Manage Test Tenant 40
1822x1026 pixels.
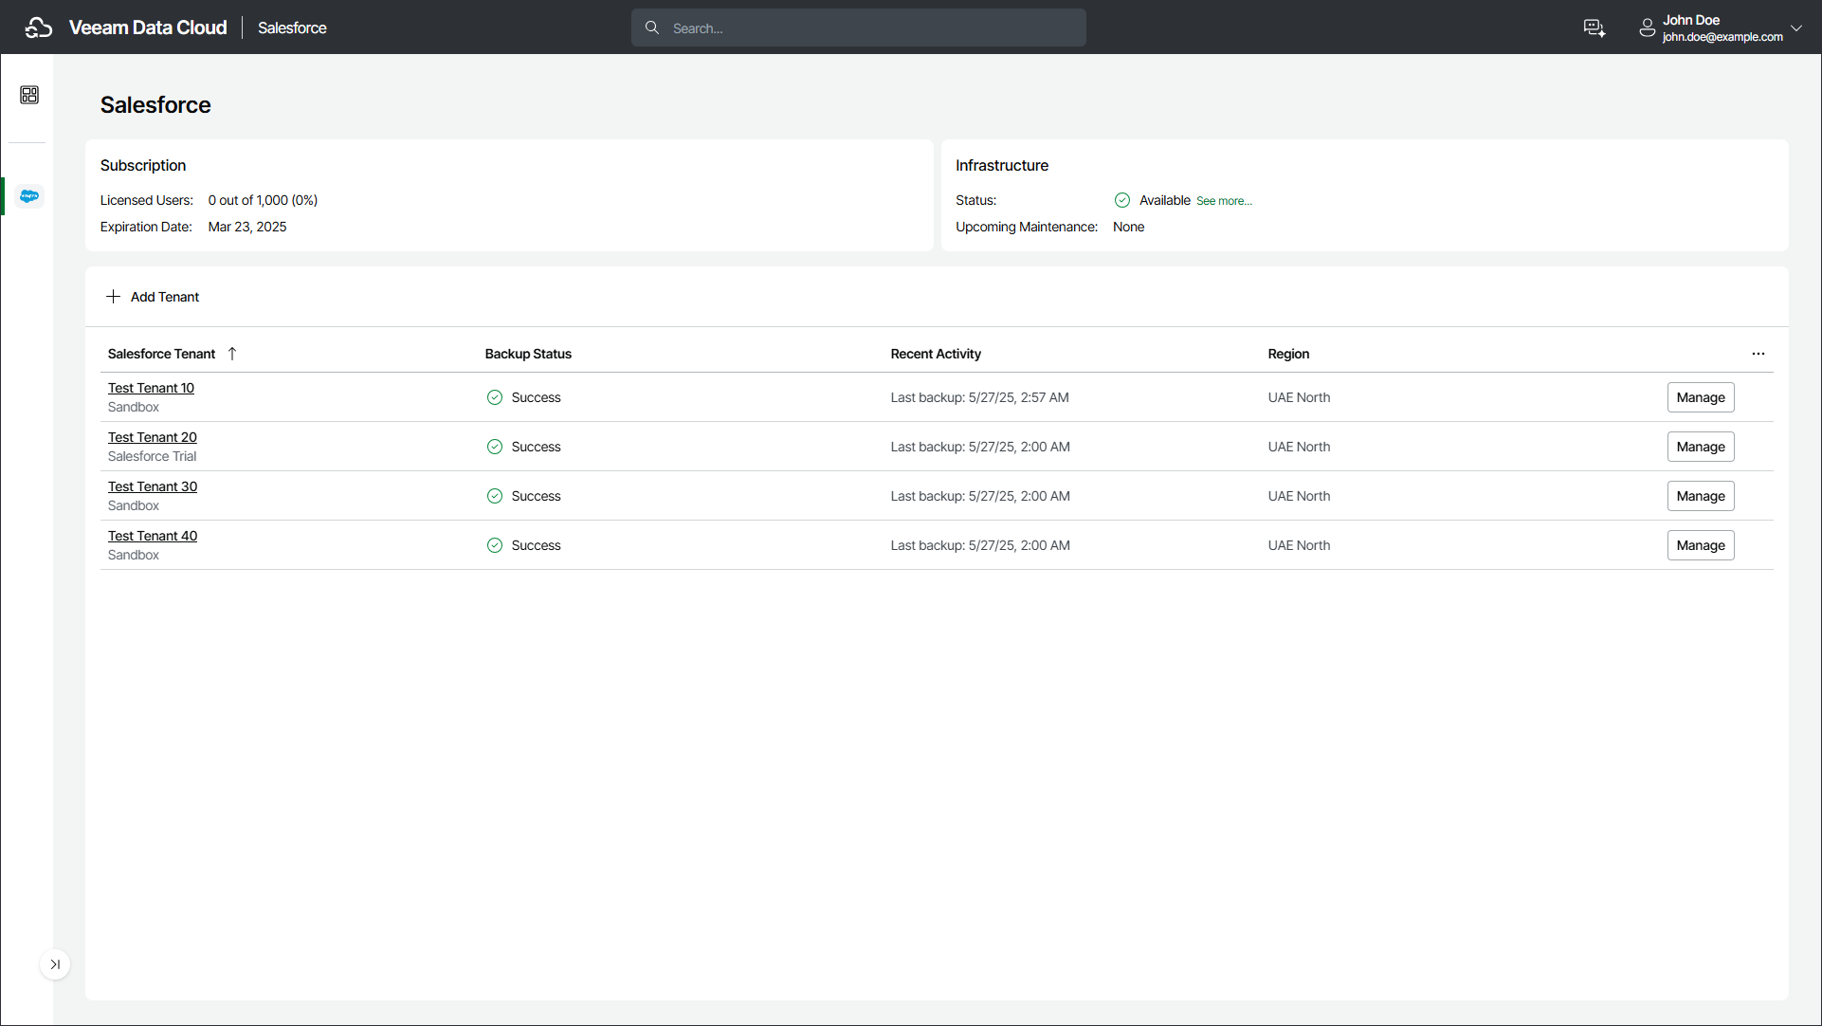(1701, 545)
